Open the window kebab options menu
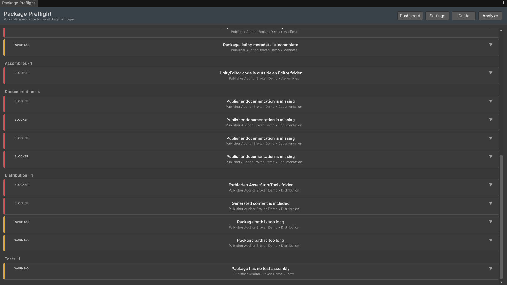The width and height of the screenshot is (507, 285). pos(503,3)
